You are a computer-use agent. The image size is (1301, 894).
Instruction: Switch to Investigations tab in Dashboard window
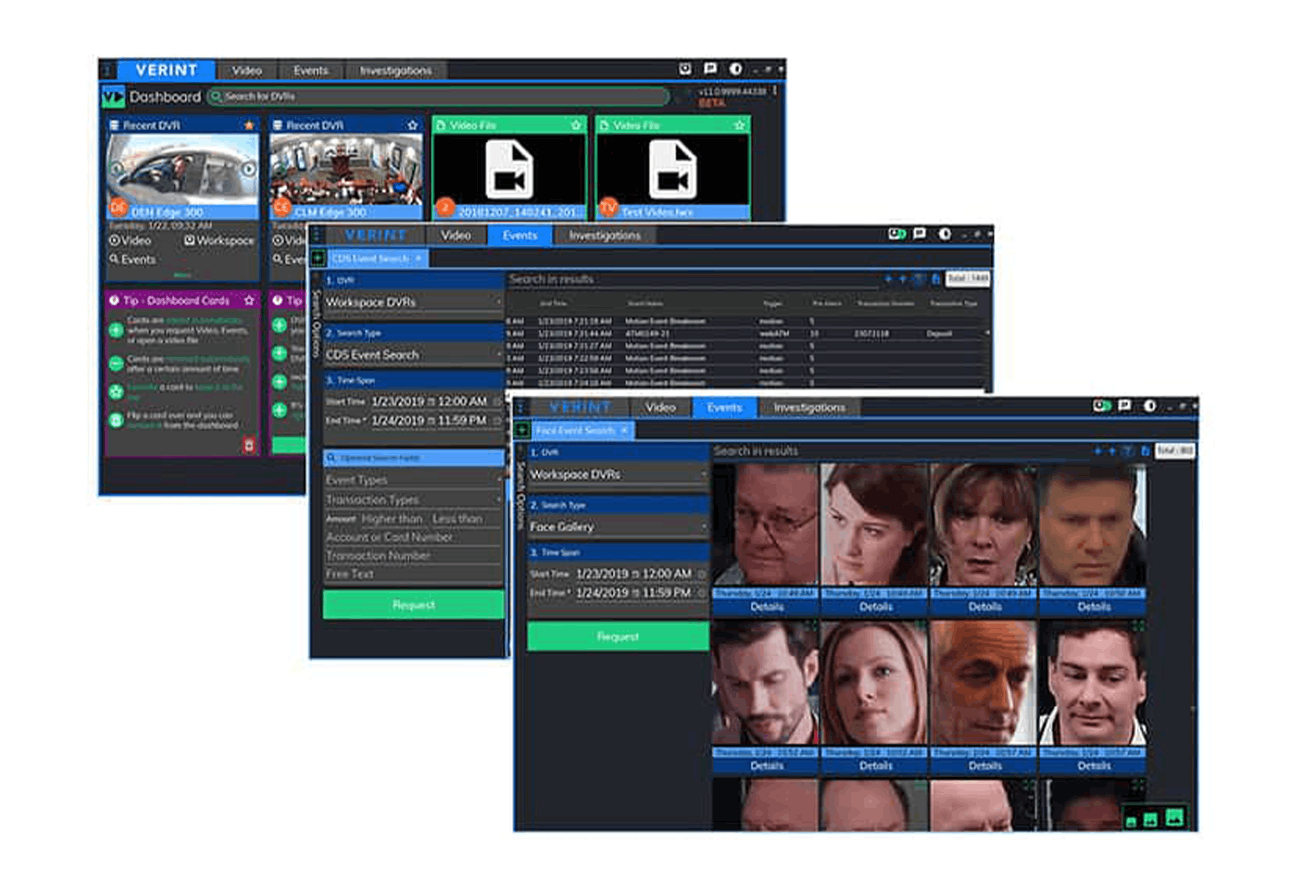(395, 71)
